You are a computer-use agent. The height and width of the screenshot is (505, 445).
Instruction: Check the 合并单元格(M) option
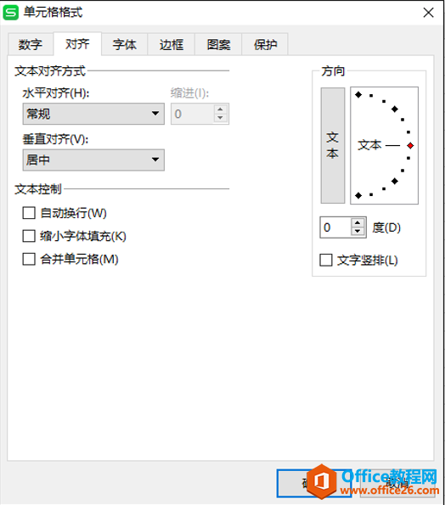pyautogui.click(x=29, y=259)
